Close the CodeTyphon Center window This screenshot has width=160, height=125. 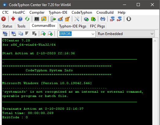152,5
